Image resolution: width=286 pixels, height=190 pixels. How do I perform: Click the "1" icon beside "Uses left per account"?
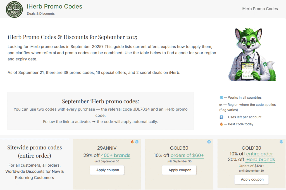point(221,117)
